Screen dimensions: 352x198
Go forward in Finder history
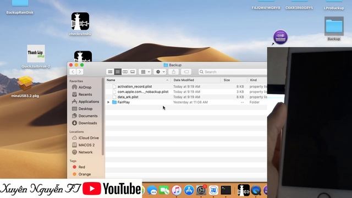point(80,72)
